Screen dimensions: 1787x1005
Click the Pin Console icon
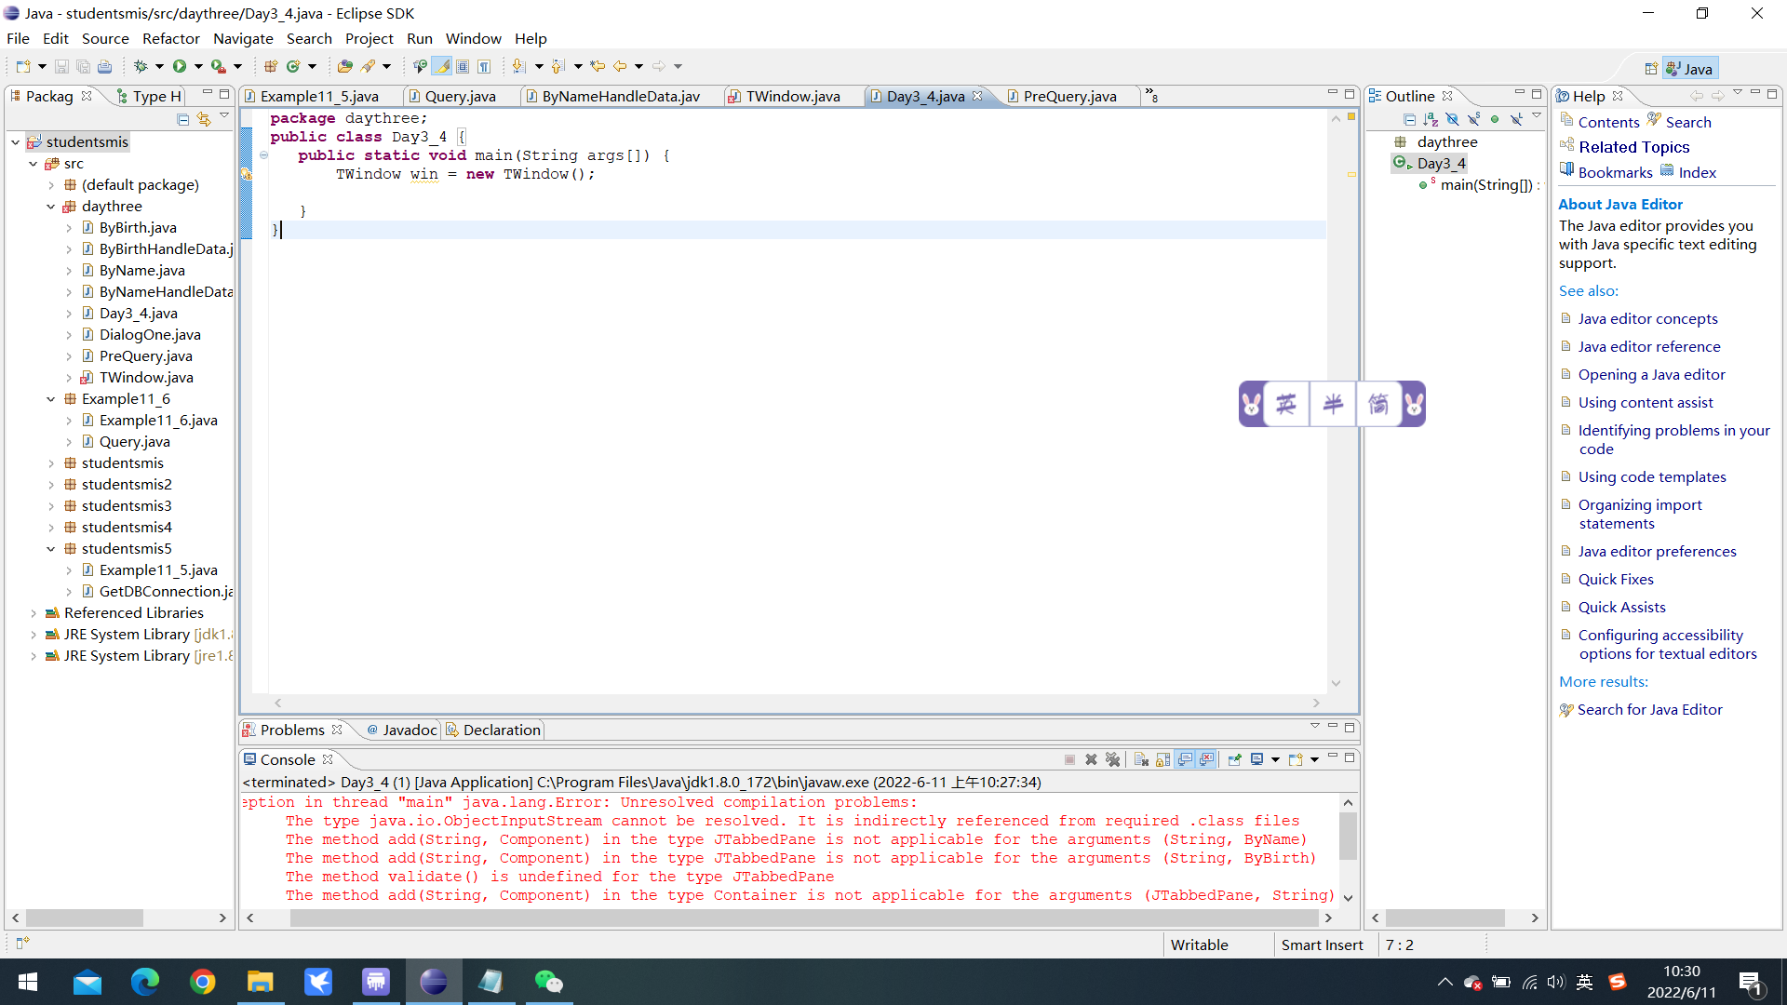(1234, 759)
